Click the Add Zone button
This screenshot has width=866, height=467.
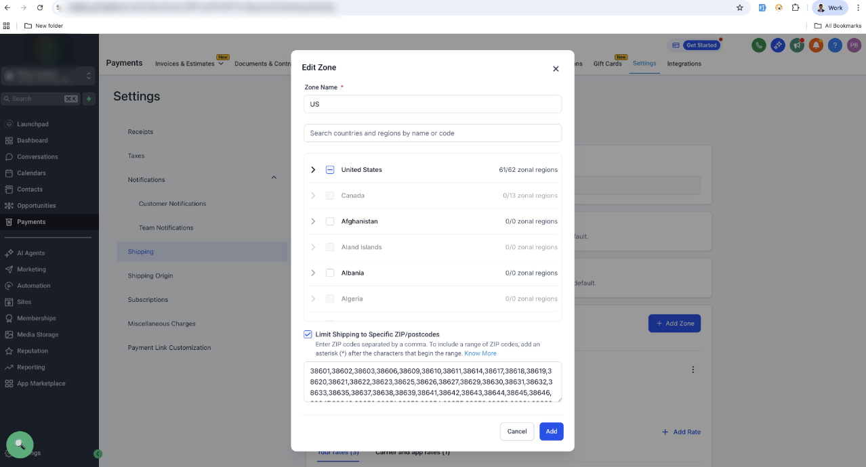pos(674,324)
